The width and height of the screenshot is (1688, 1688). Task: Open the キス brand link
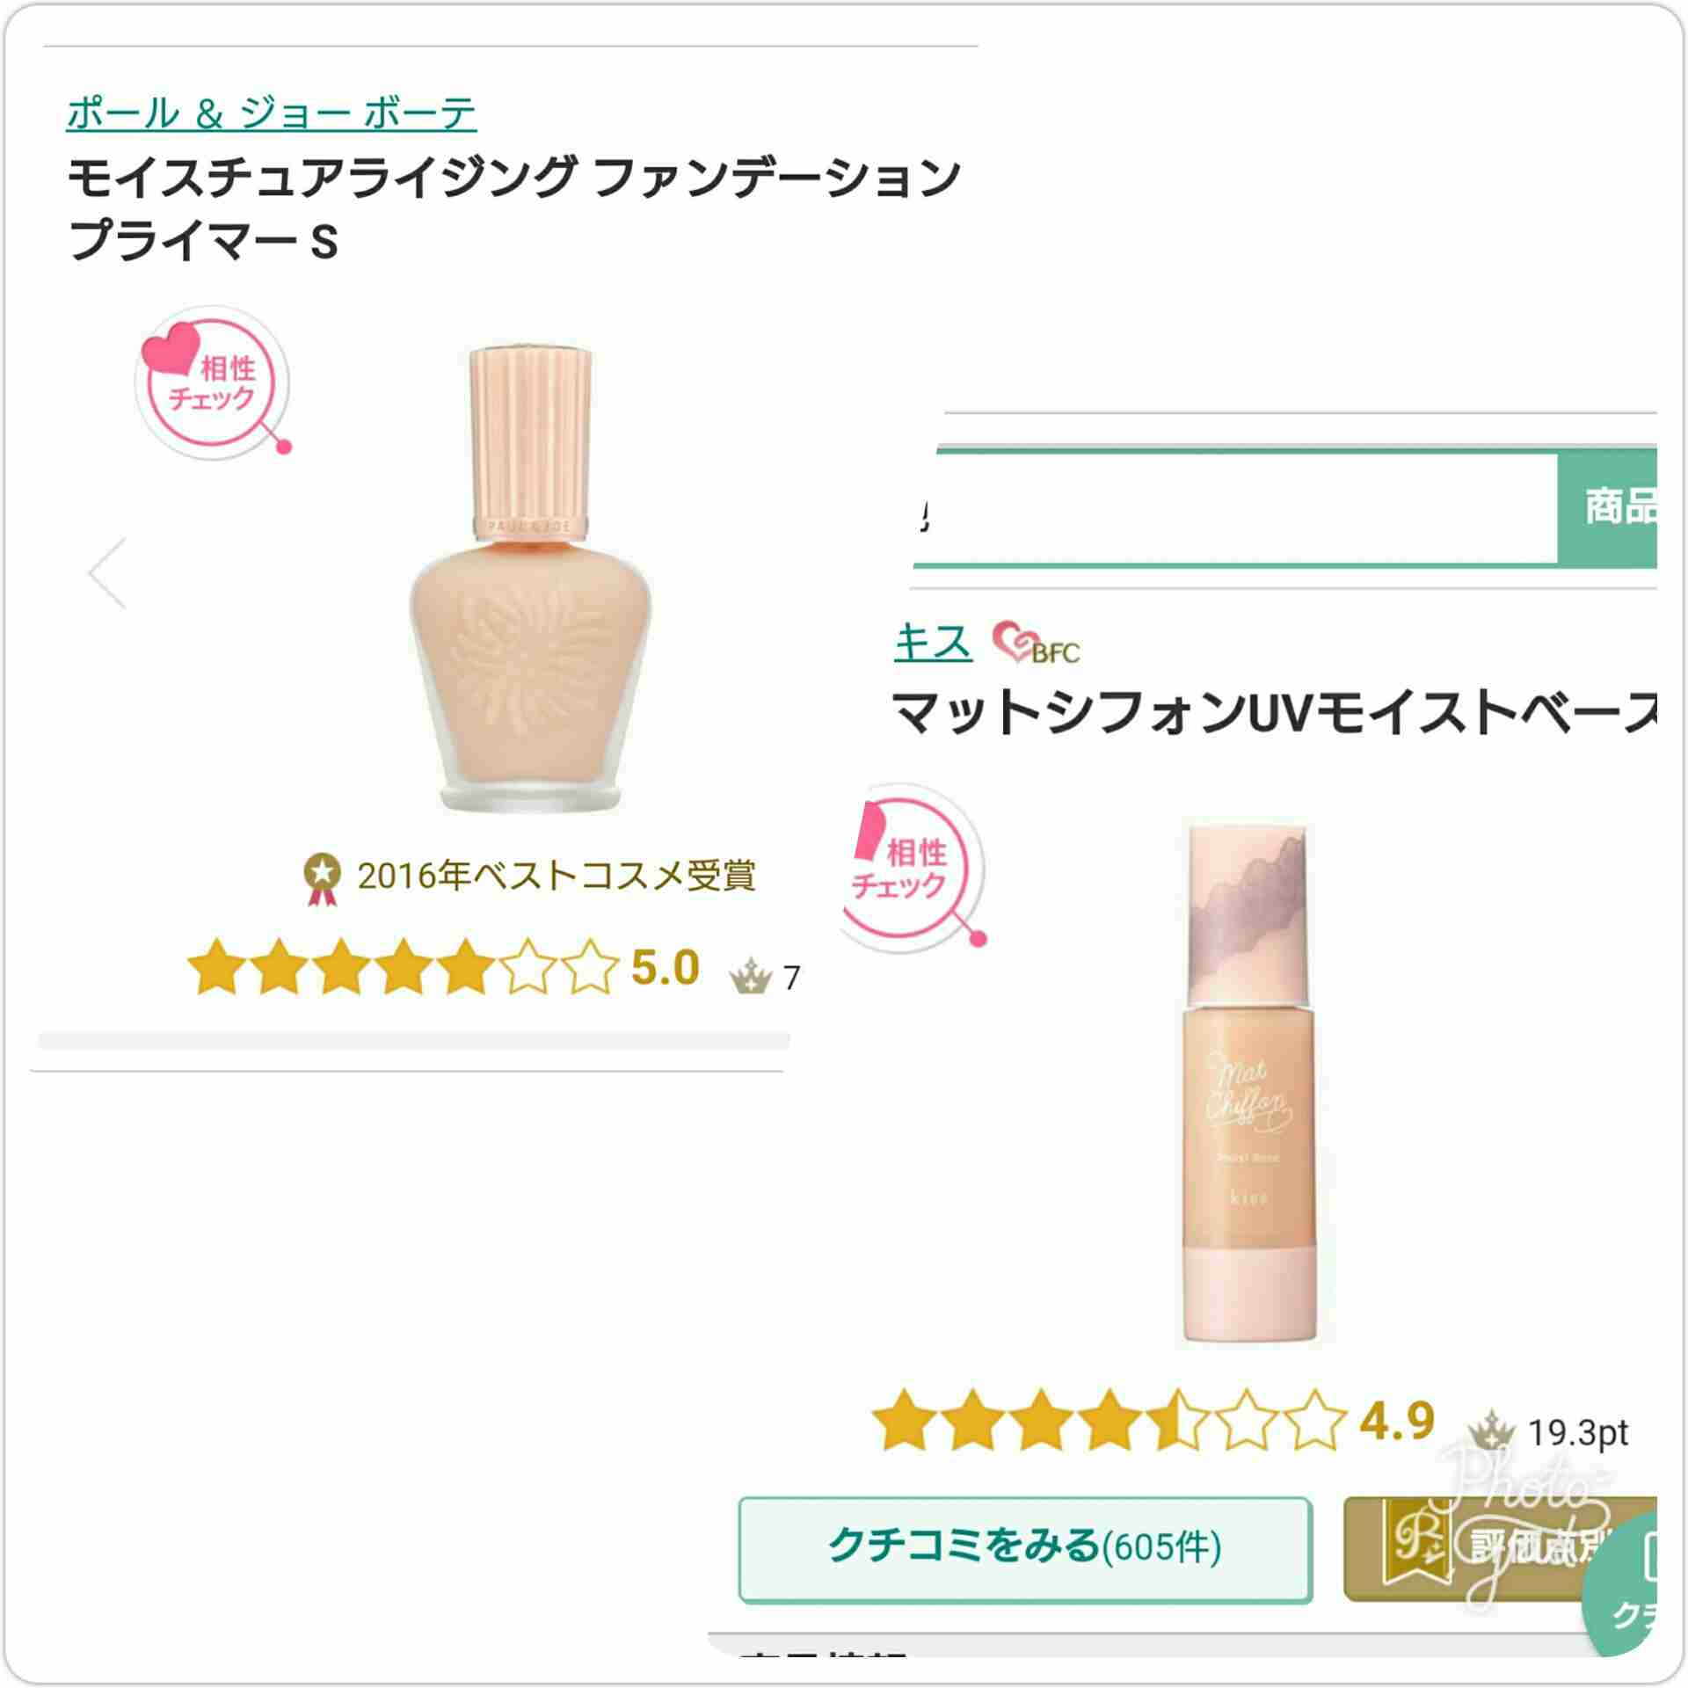pyautogui.click(x=933, y=642)
